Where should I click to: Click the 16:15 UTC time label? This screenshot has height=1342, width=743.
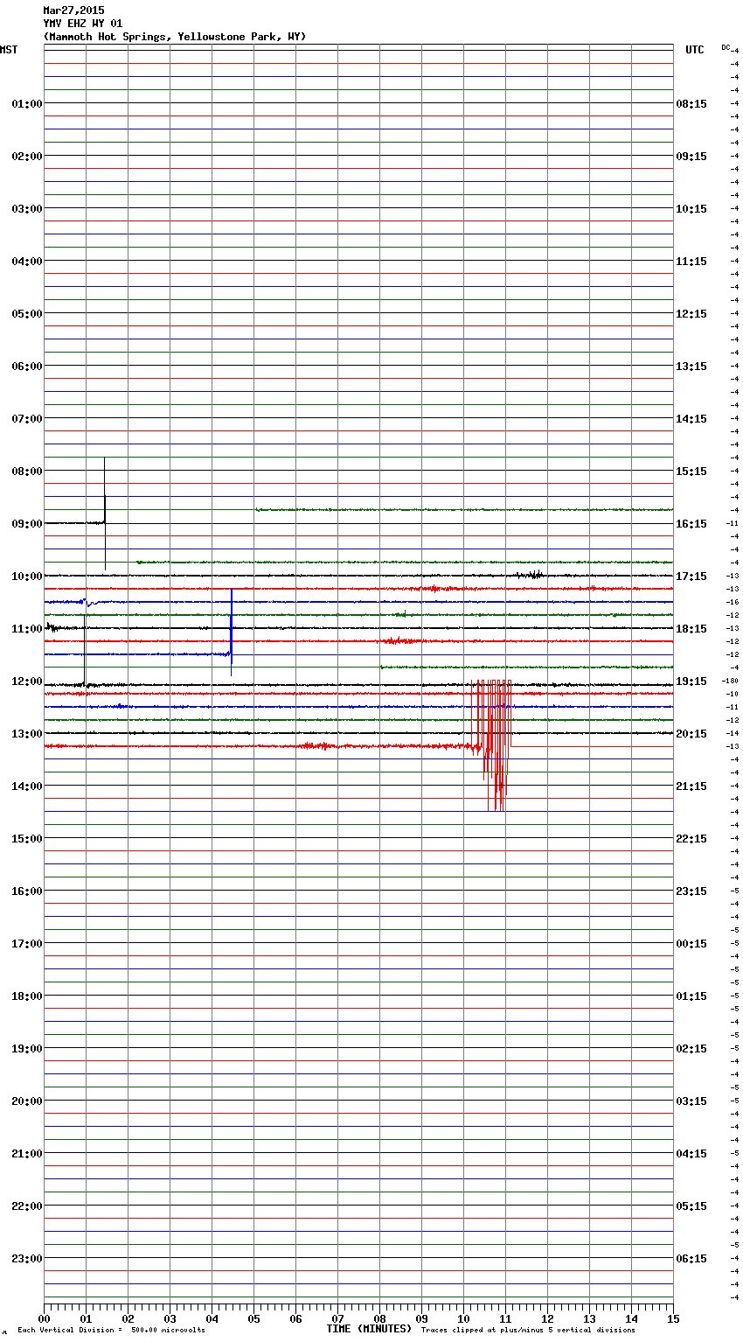[691, 524]
